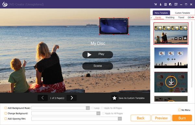Click the Burn button
Image resolution: width=195 pixels, height=125 pixels.
tap(182, 118)
